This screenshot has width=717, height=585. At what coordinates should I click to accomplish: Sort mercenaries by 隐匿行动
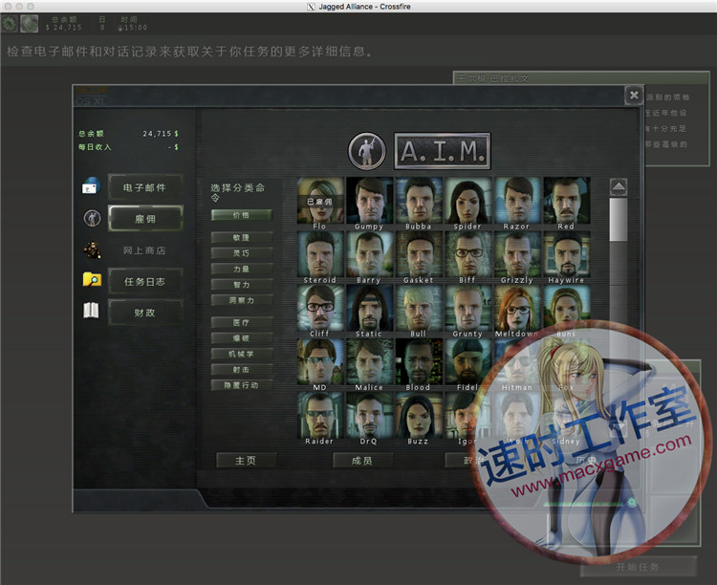point(242,385)
